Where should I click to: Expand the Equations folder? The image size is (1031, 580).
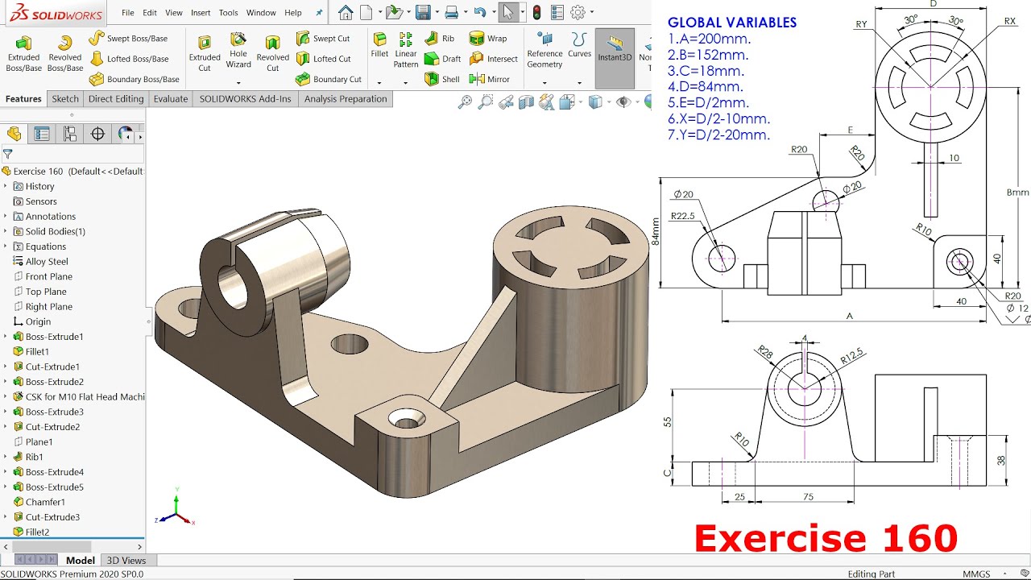tap(5, 246)
